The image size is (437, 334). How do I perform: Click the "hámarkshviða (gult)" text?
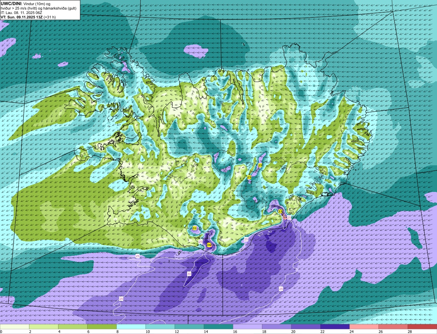[x=60, y=8]
